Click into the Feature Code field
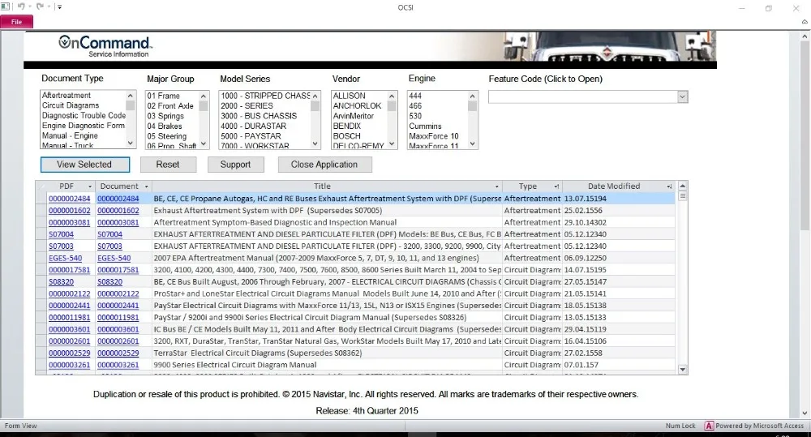 tap(583, 96)
